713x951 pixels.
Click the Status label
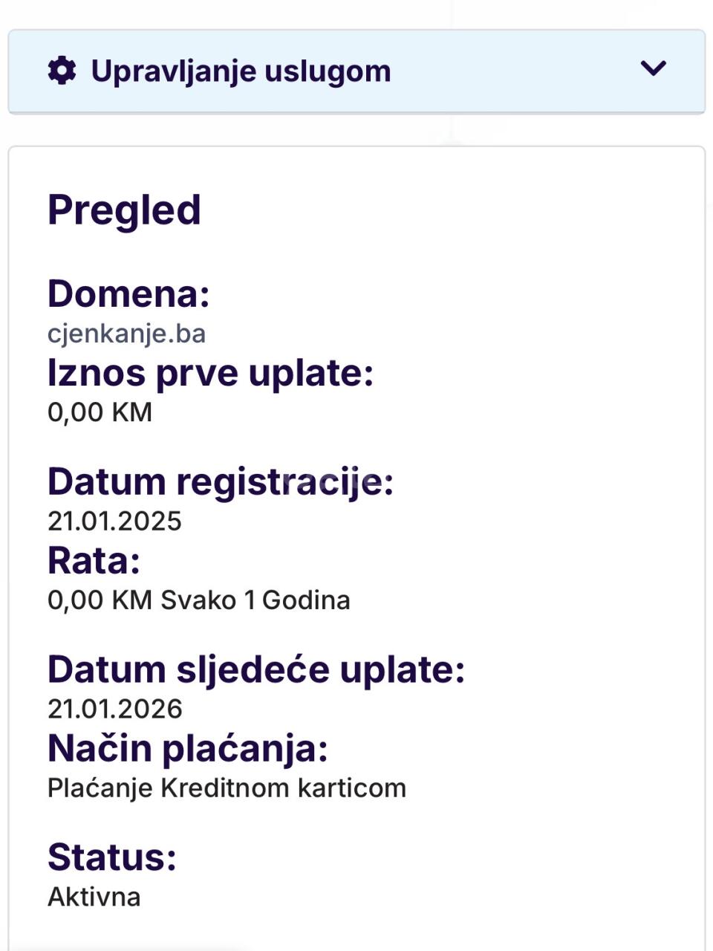(112, 857)
